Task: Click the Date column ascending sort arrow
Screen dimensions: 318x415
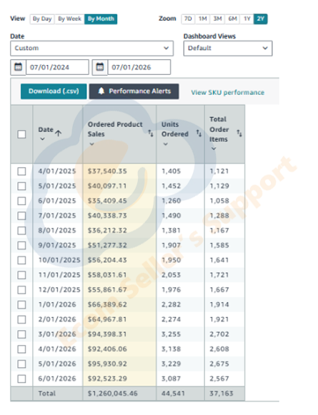Action: pyautogui.click(x=59, y=133)
